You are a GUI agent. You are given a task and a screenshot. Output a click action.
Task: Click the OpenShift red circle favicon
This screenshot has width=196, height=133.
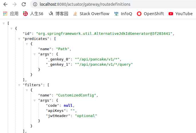click(x=139, y=14)
